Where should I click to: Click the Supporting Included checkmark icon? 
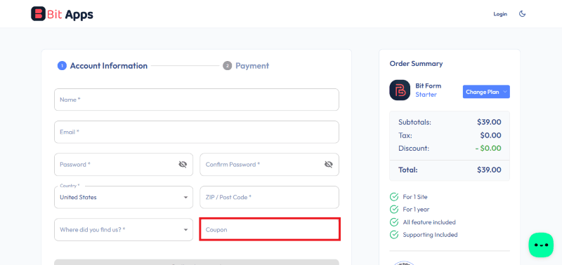[394, 235]
